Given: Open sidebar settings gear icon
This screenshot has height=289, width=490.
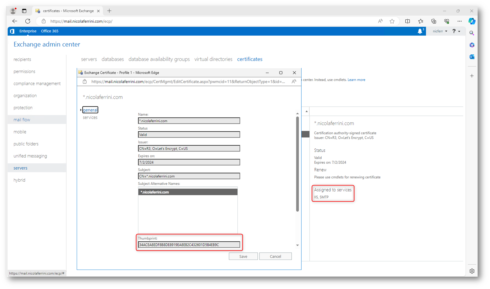Looking at the screenshot, I should click(x=472, y=271).
